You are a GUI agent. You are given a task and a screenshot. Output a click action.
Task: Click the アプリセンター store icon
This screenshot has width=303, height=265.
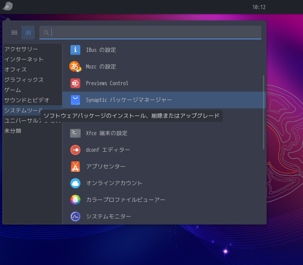(x=75, y=167)
